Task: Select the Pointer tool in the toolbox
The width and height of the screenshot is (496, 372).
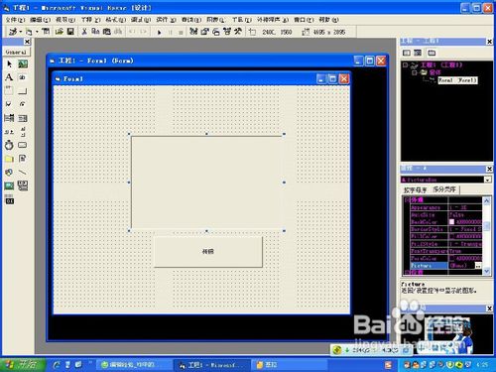Action: pyautogui.click(x=9, y=63)
